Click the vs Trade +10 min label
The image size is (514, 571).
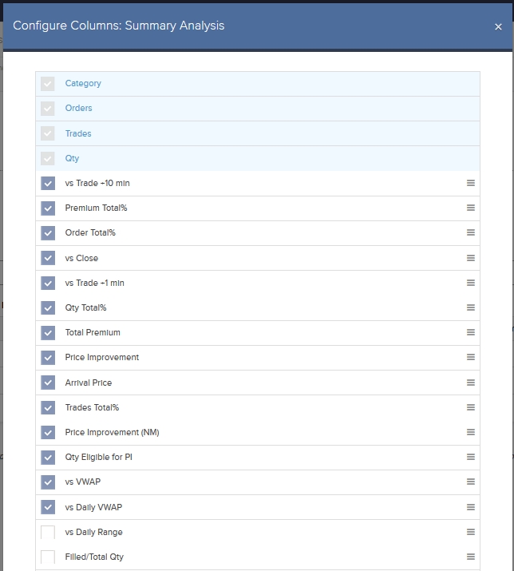click(x=97, y=183)
